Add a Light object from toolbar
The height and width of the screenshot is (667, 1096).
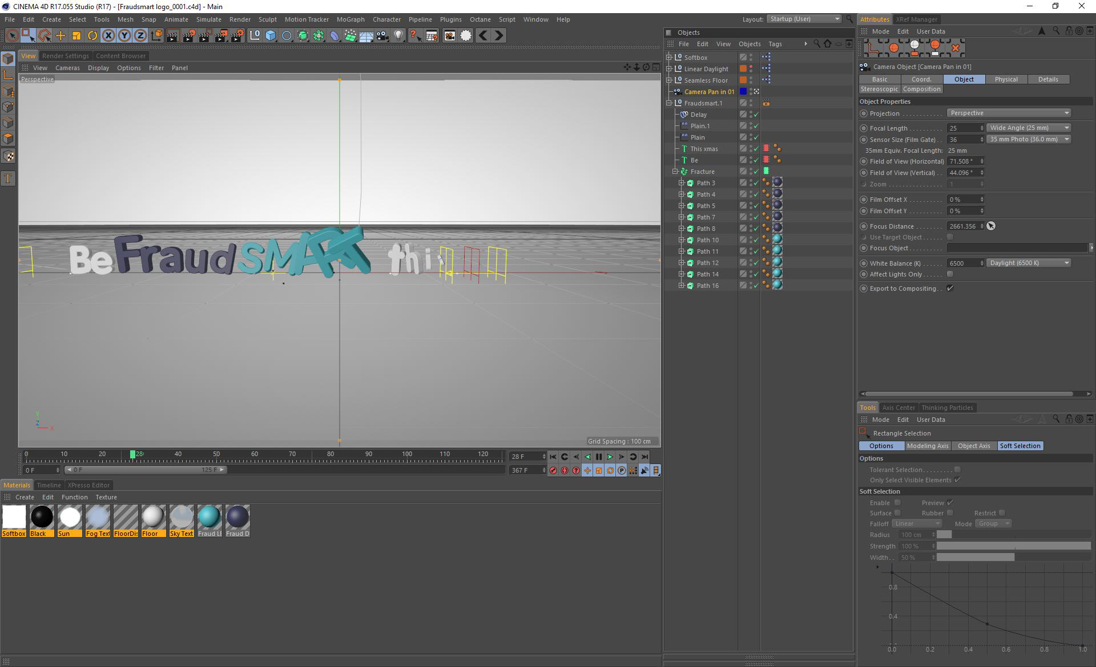[x=398, y=35]
